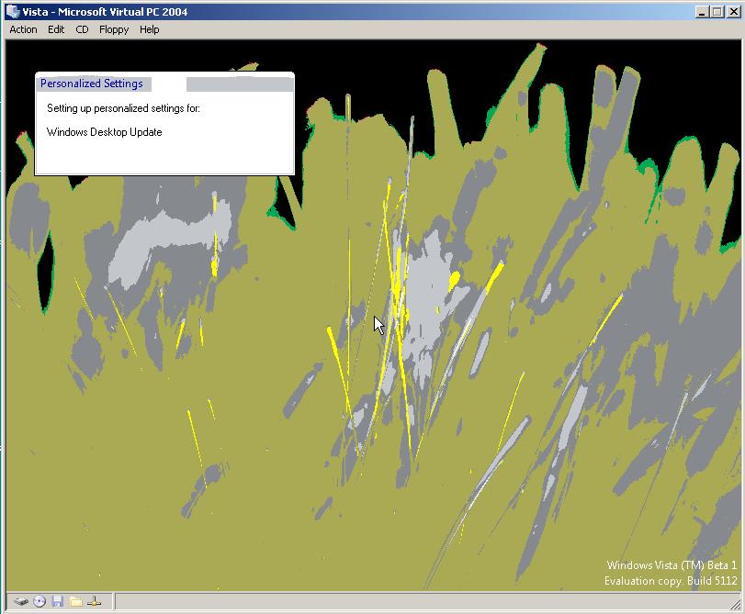
Task: Click the Personalized Settings dialog title
Action: click(91, 84)
